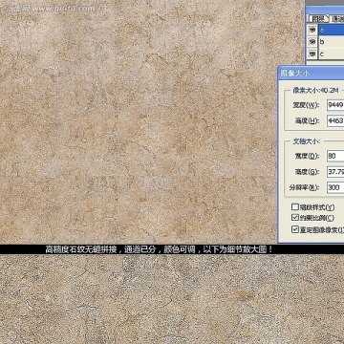Image resolution: width=344 pixels, height=344 pixels.
Task: Hide layer a with its eye icon
Action: point(312,30)
